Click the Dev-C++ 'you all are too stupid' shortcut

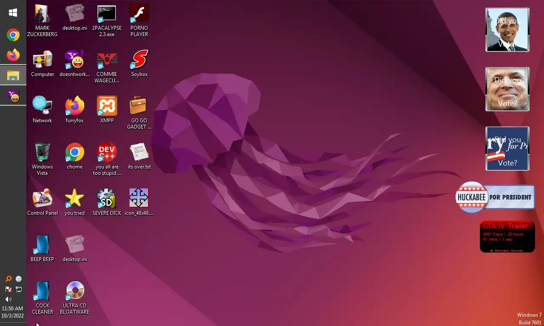[107, 159]
